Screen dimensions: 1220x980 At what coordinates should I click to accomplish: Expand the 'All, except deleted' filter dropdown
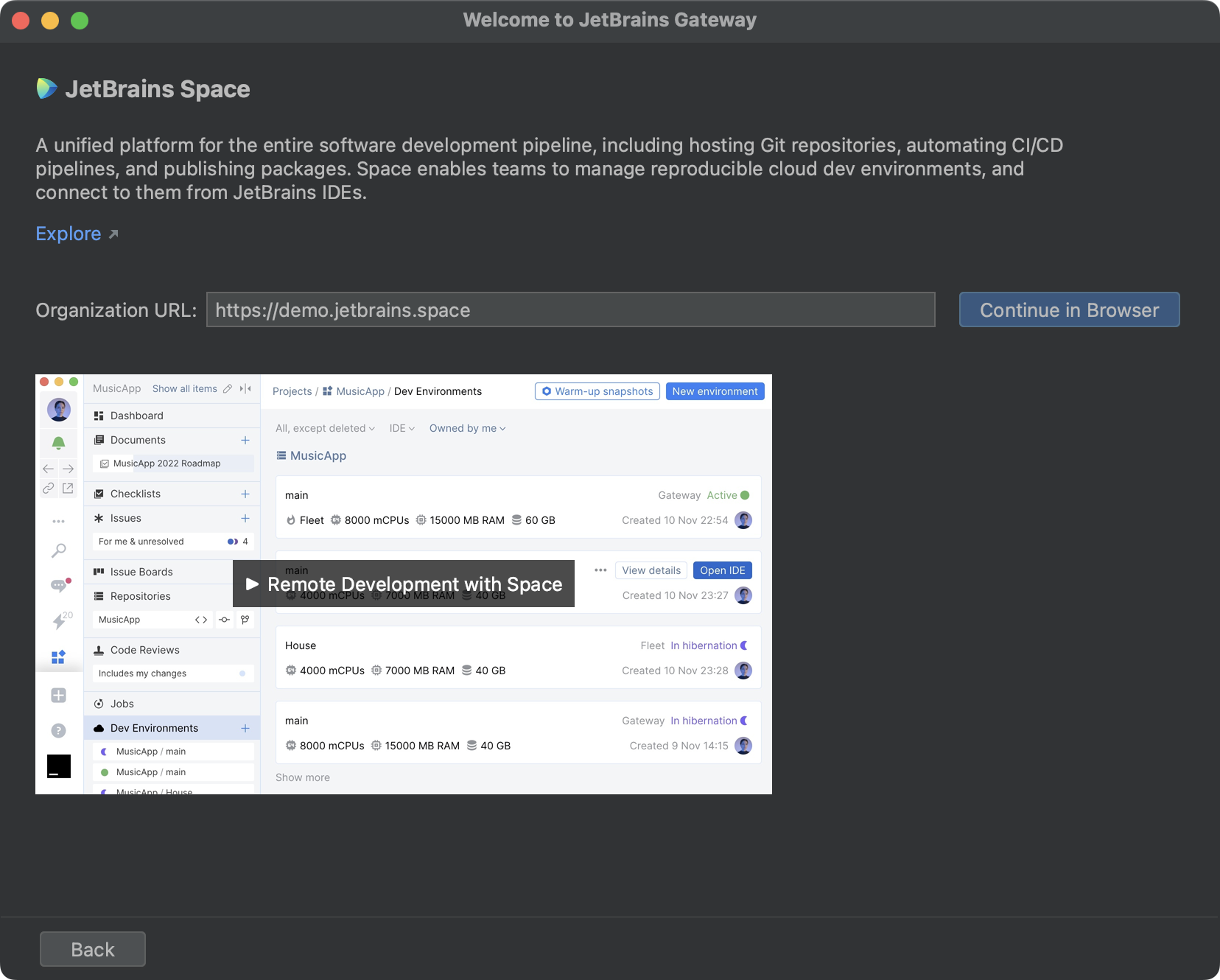[325, 428]
